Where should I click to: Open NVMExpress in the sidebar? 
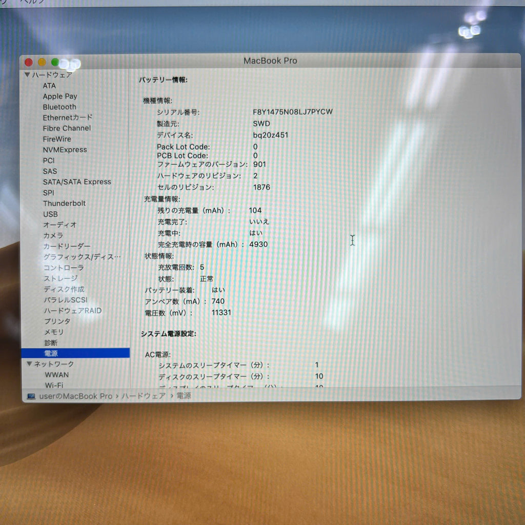(x=65, y=150)
